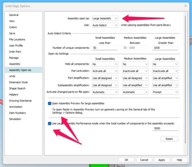The height and width of the screenshot is (167, 192).
Task: Open Hide all components Large Assemblies dropdown
Action: point(165,64)
